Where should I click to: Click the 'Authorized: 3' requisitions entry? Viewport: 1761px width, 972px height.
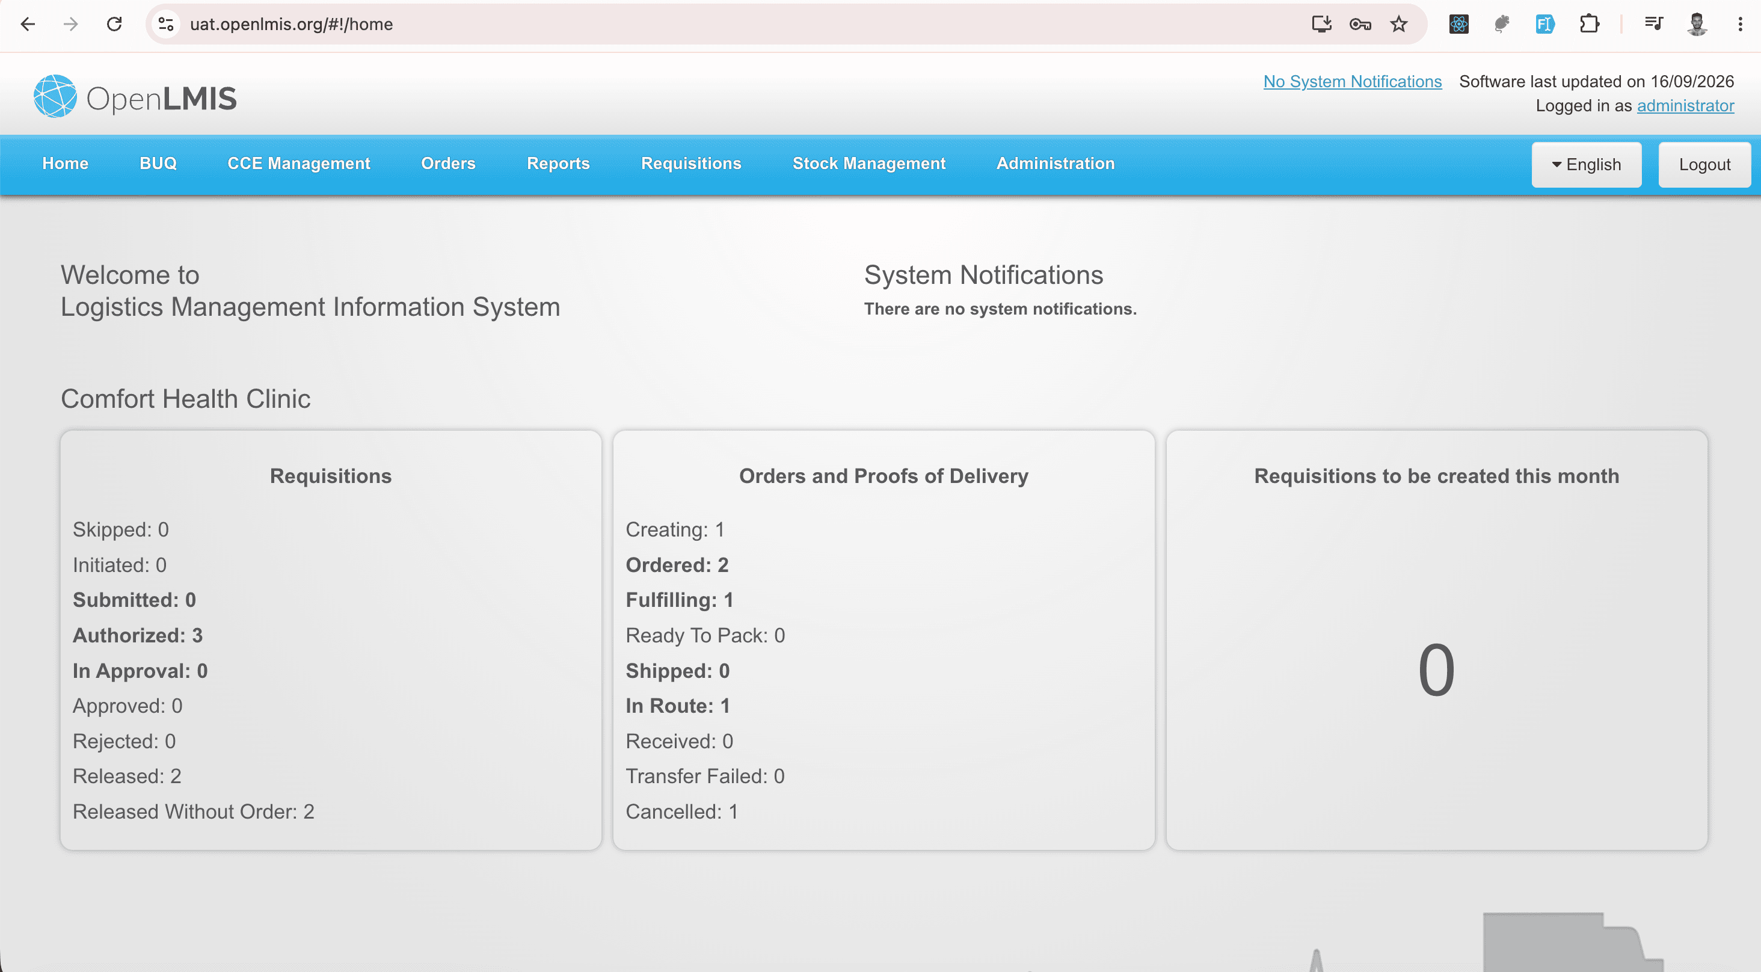(137, 635)
